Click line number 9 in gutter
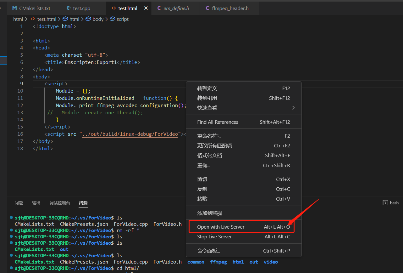Screen dimensions: 403x273 pyautogui.click(x=21, y=83)
